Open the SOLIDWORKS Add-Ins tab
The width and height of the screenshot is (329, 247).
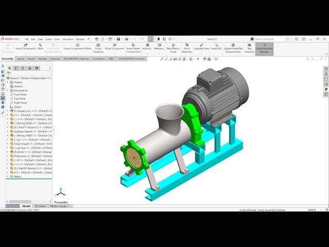76,59
